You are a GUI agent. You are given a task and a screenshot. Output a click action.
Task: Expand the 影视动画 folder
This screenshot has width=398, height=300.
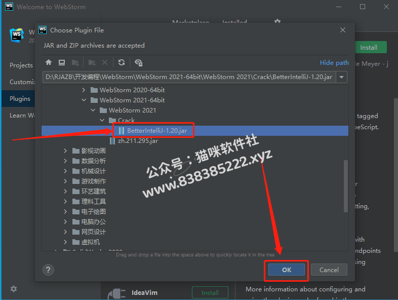point(65,151)
